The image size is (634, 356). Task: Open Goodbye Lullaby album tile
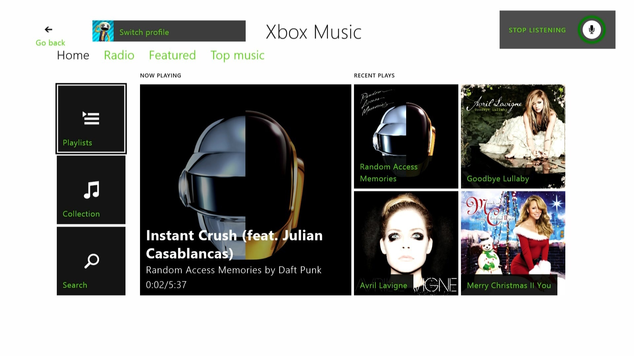pyautogui.click(x=513, y=136)
